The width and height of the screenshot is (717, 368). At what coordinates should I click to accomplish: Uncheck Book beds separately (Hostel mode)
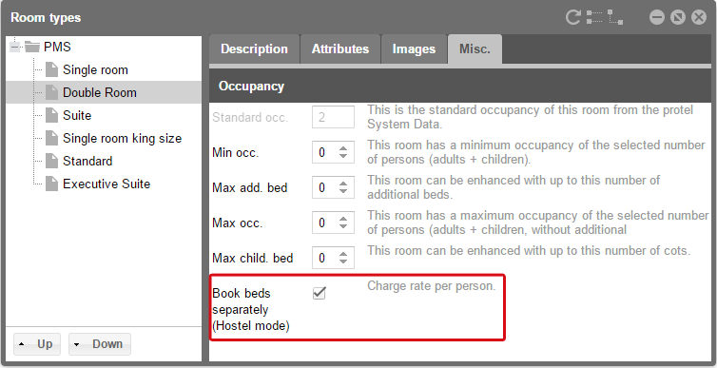pyautogui.click(x=320, y=293)
